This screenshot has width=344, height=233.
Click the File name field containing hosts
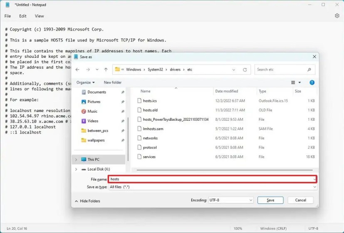(x=212, y=179)
